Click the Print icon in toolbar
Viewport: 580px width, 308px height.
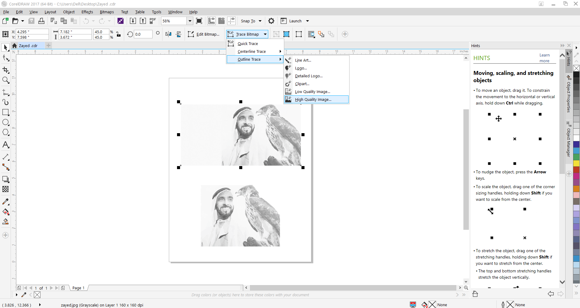coord(41,21)
